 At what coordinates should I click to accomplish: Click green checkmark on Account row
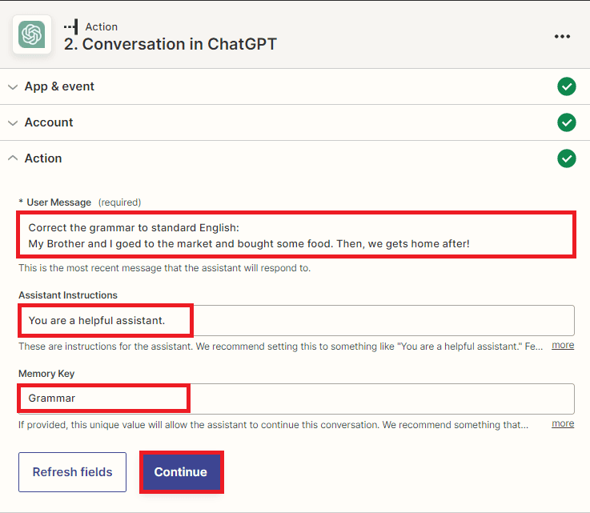[567, 122]
